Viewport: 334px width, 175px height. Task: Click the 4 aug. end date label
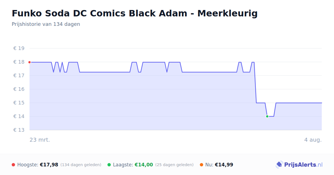click(x=313, y=140)
